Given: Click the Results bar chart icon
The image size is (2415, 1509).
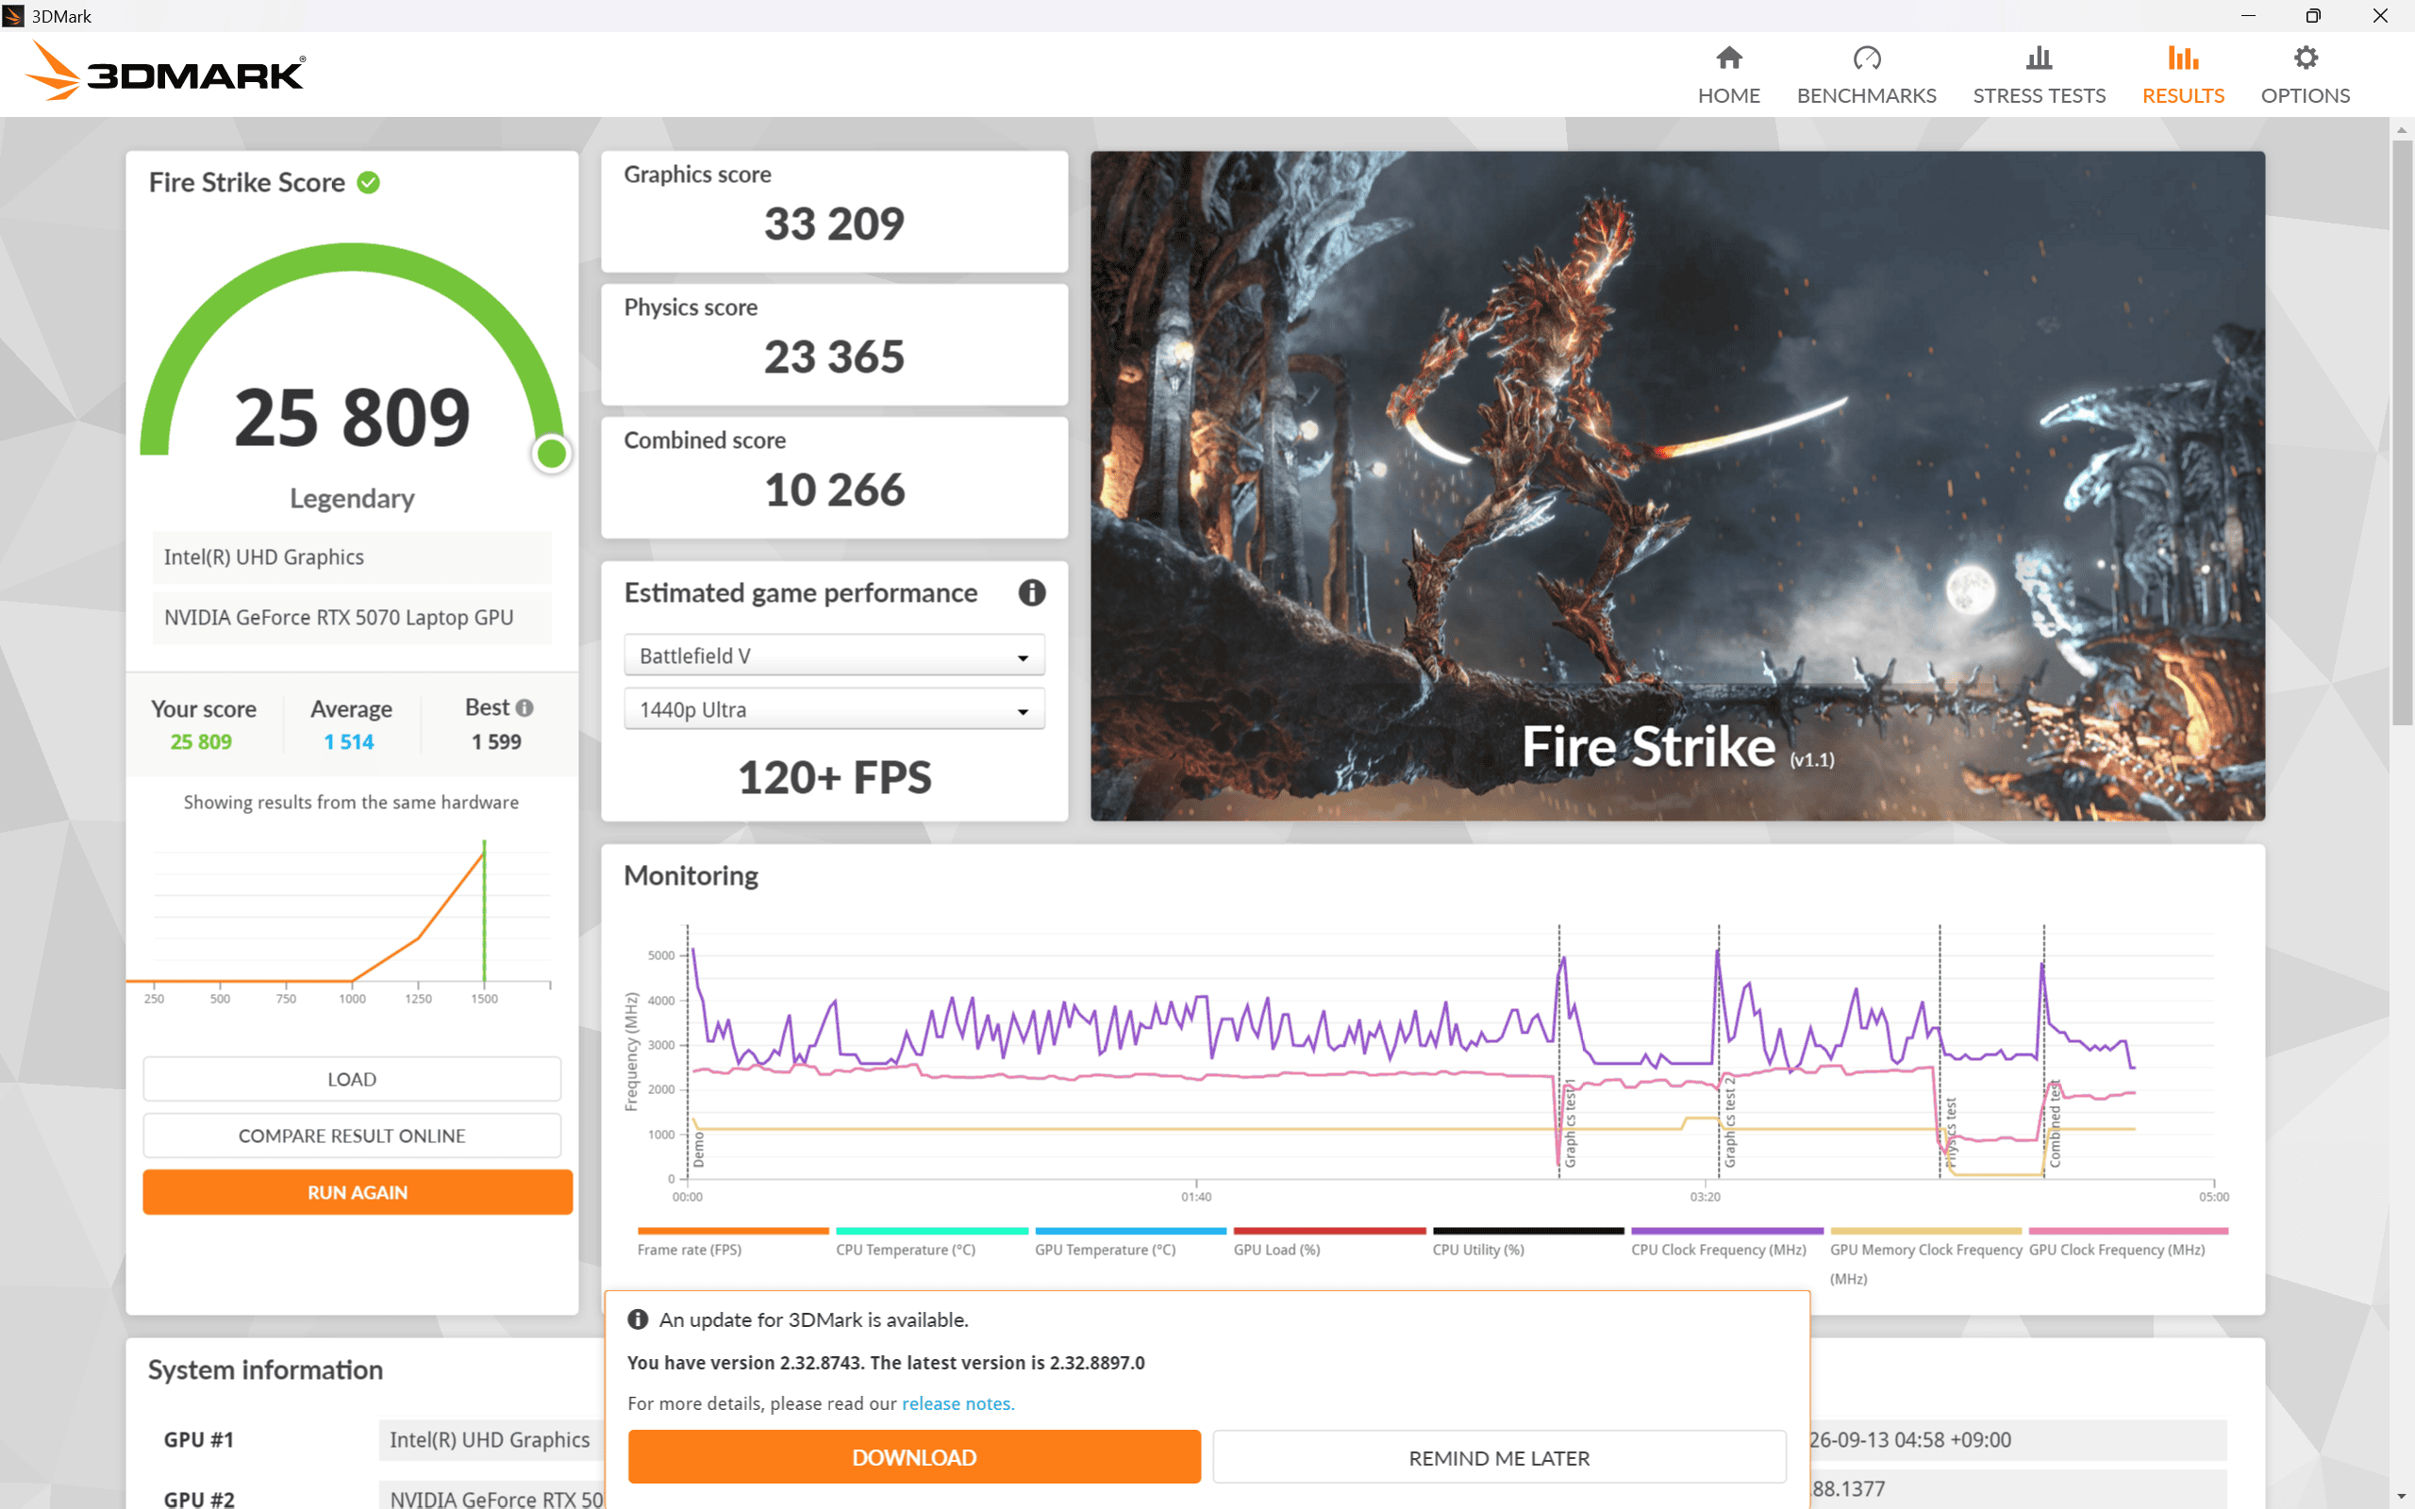Looking at the screenshot, I should click(2183, 58).
